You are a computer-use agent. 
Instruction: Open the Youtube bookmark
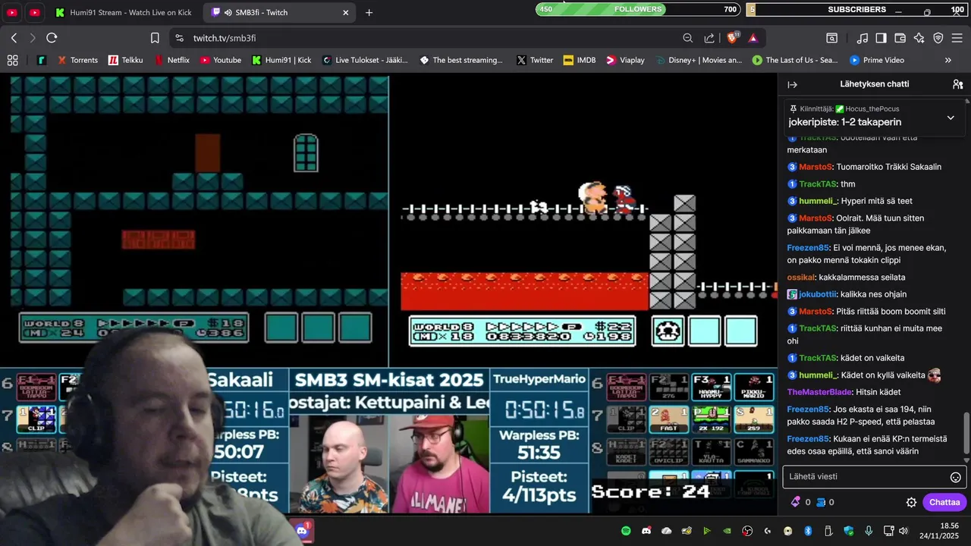(x=221, y=60)
